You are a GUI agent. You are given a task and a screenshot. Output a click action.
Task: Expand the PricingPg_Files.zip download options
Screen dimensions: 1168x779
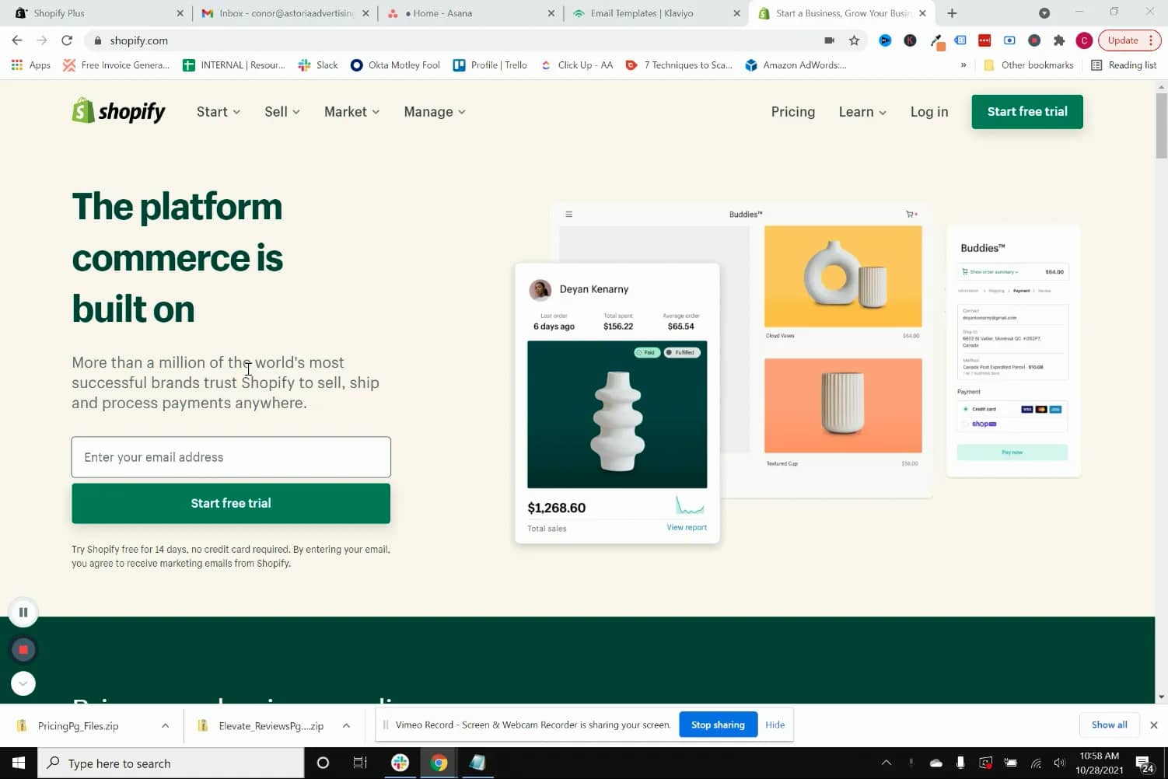coord(165,725)
